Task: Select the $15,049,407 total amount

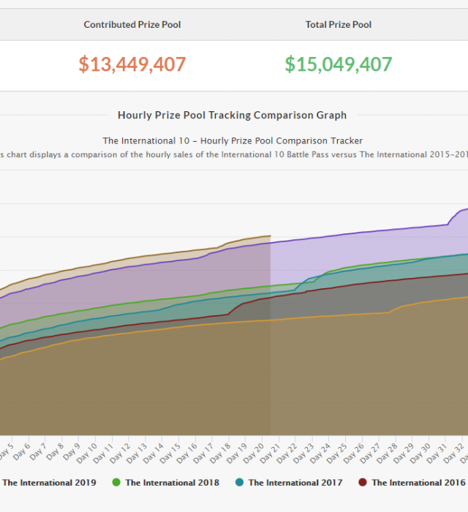Action: coord(339,64)
